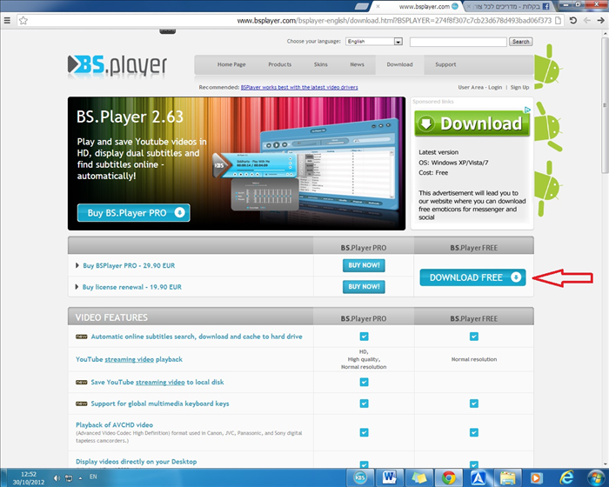Toggle FREE checkbox for Automatic online subtitles search

coord(474,337)
